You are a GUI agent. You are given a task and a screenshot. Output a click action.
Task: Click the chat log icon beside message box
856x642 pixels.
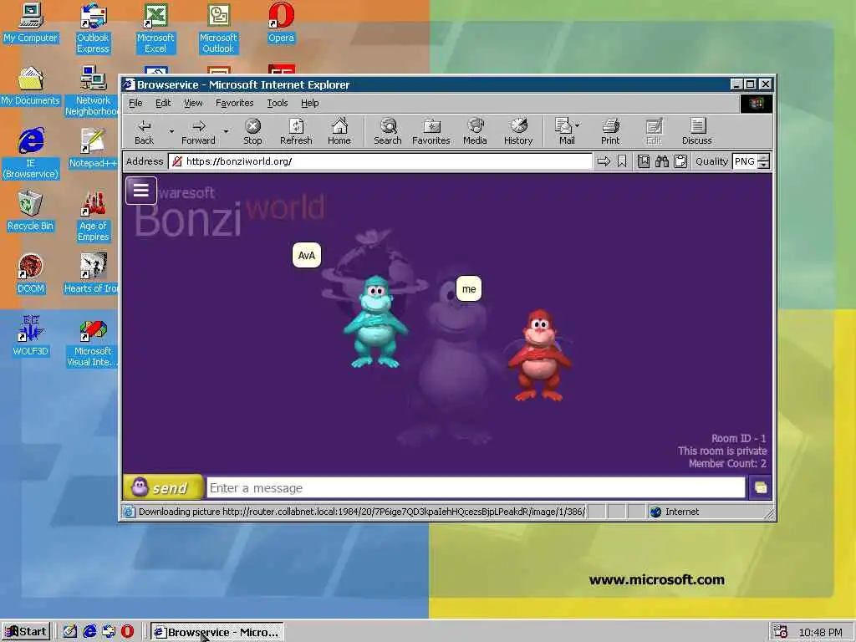pos(761,487)
